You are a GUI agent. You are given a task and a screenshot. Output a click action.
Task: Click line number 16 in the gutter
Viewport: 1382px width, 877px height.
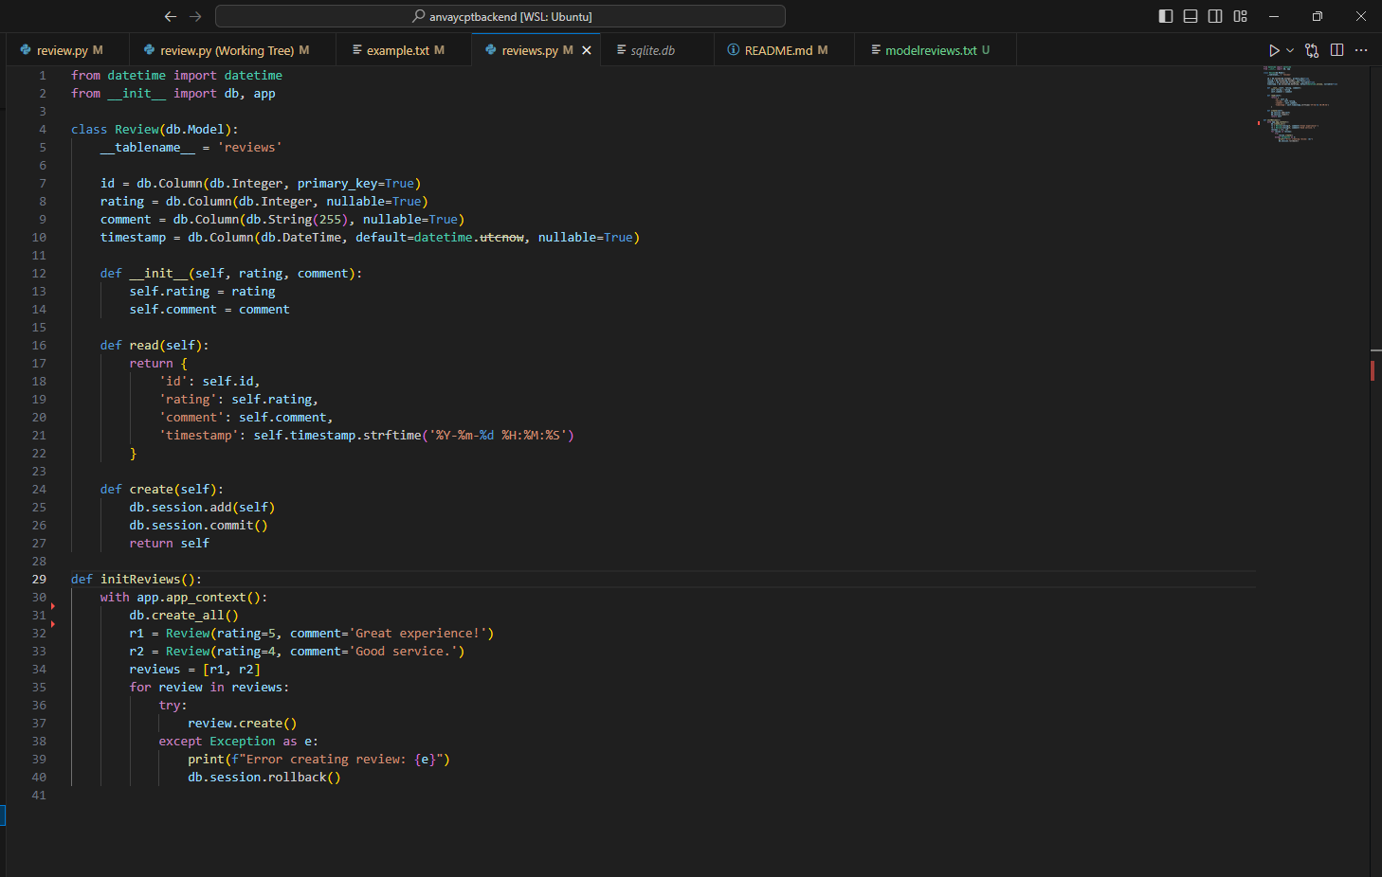coord(39,345)
